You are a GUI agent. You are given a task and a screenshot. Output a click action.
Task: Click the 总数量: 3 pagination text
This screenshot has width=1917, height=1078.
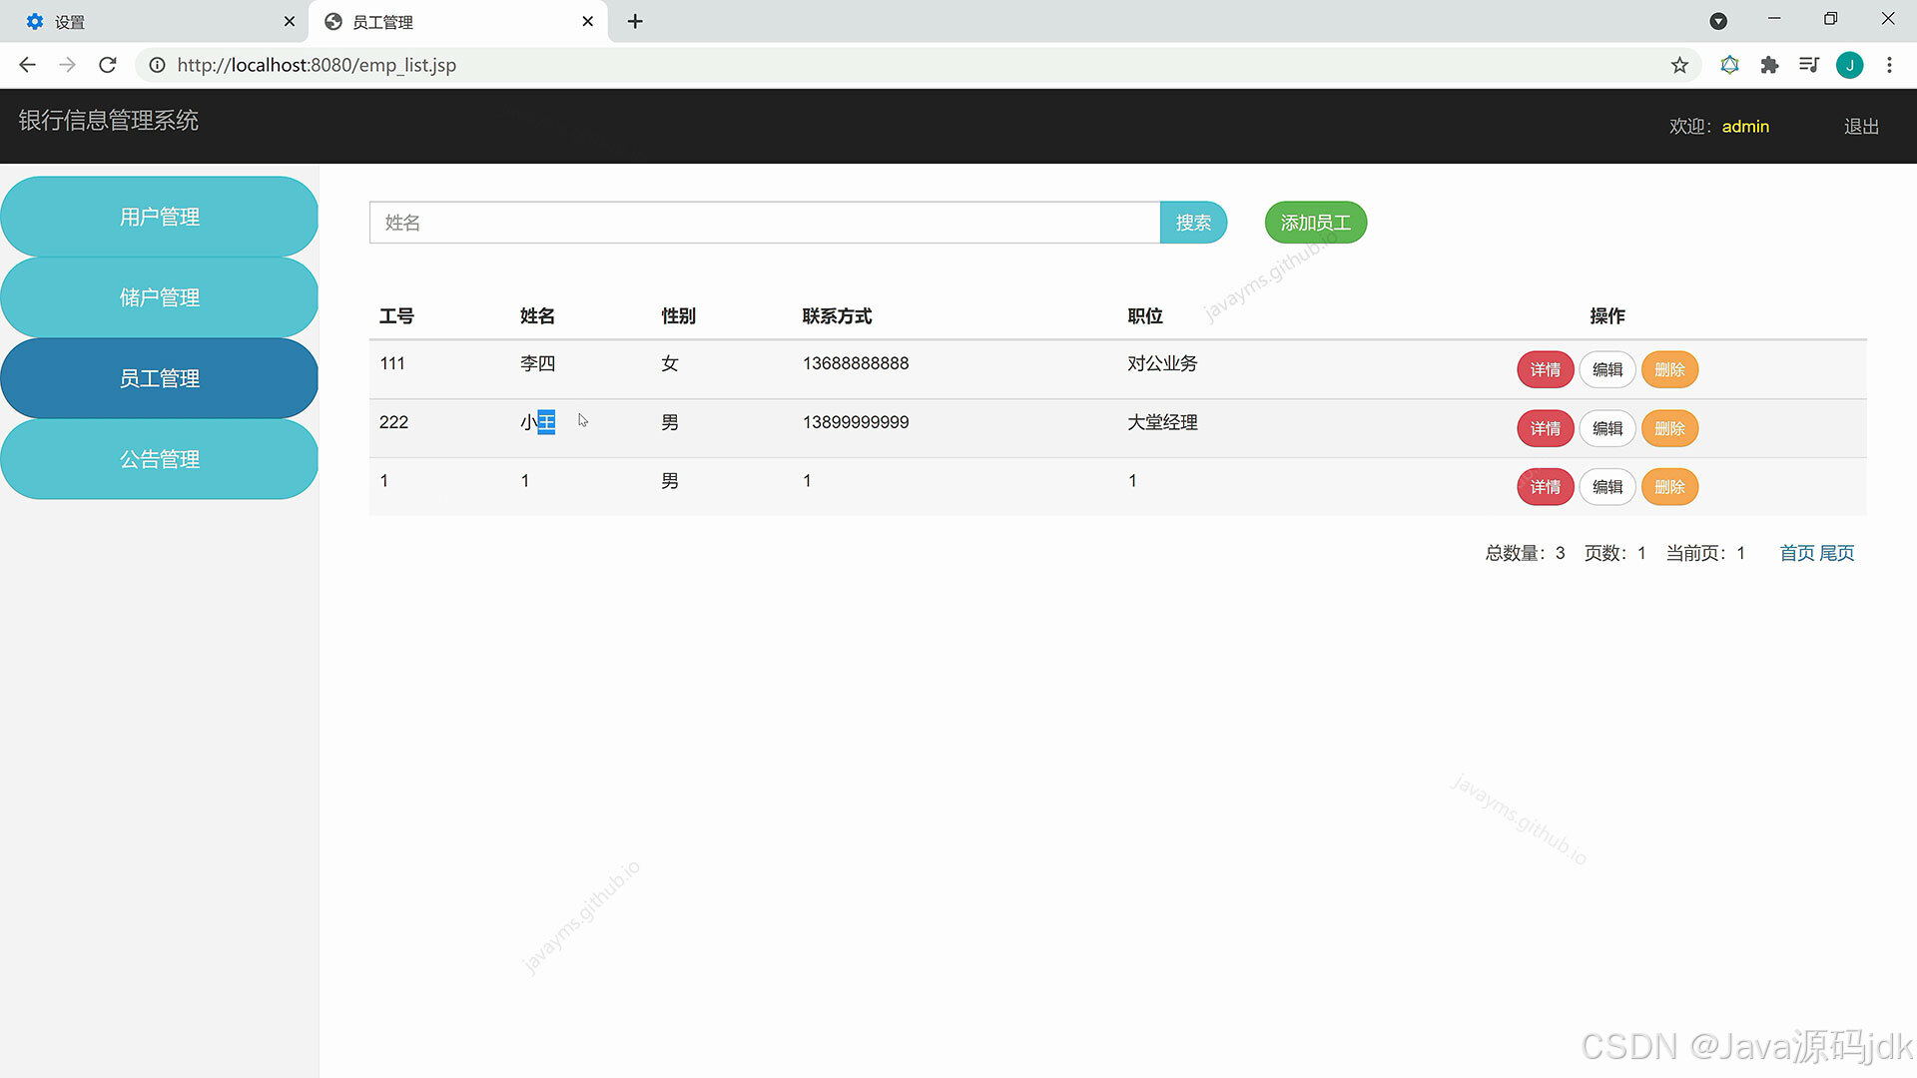[1525, 553]
